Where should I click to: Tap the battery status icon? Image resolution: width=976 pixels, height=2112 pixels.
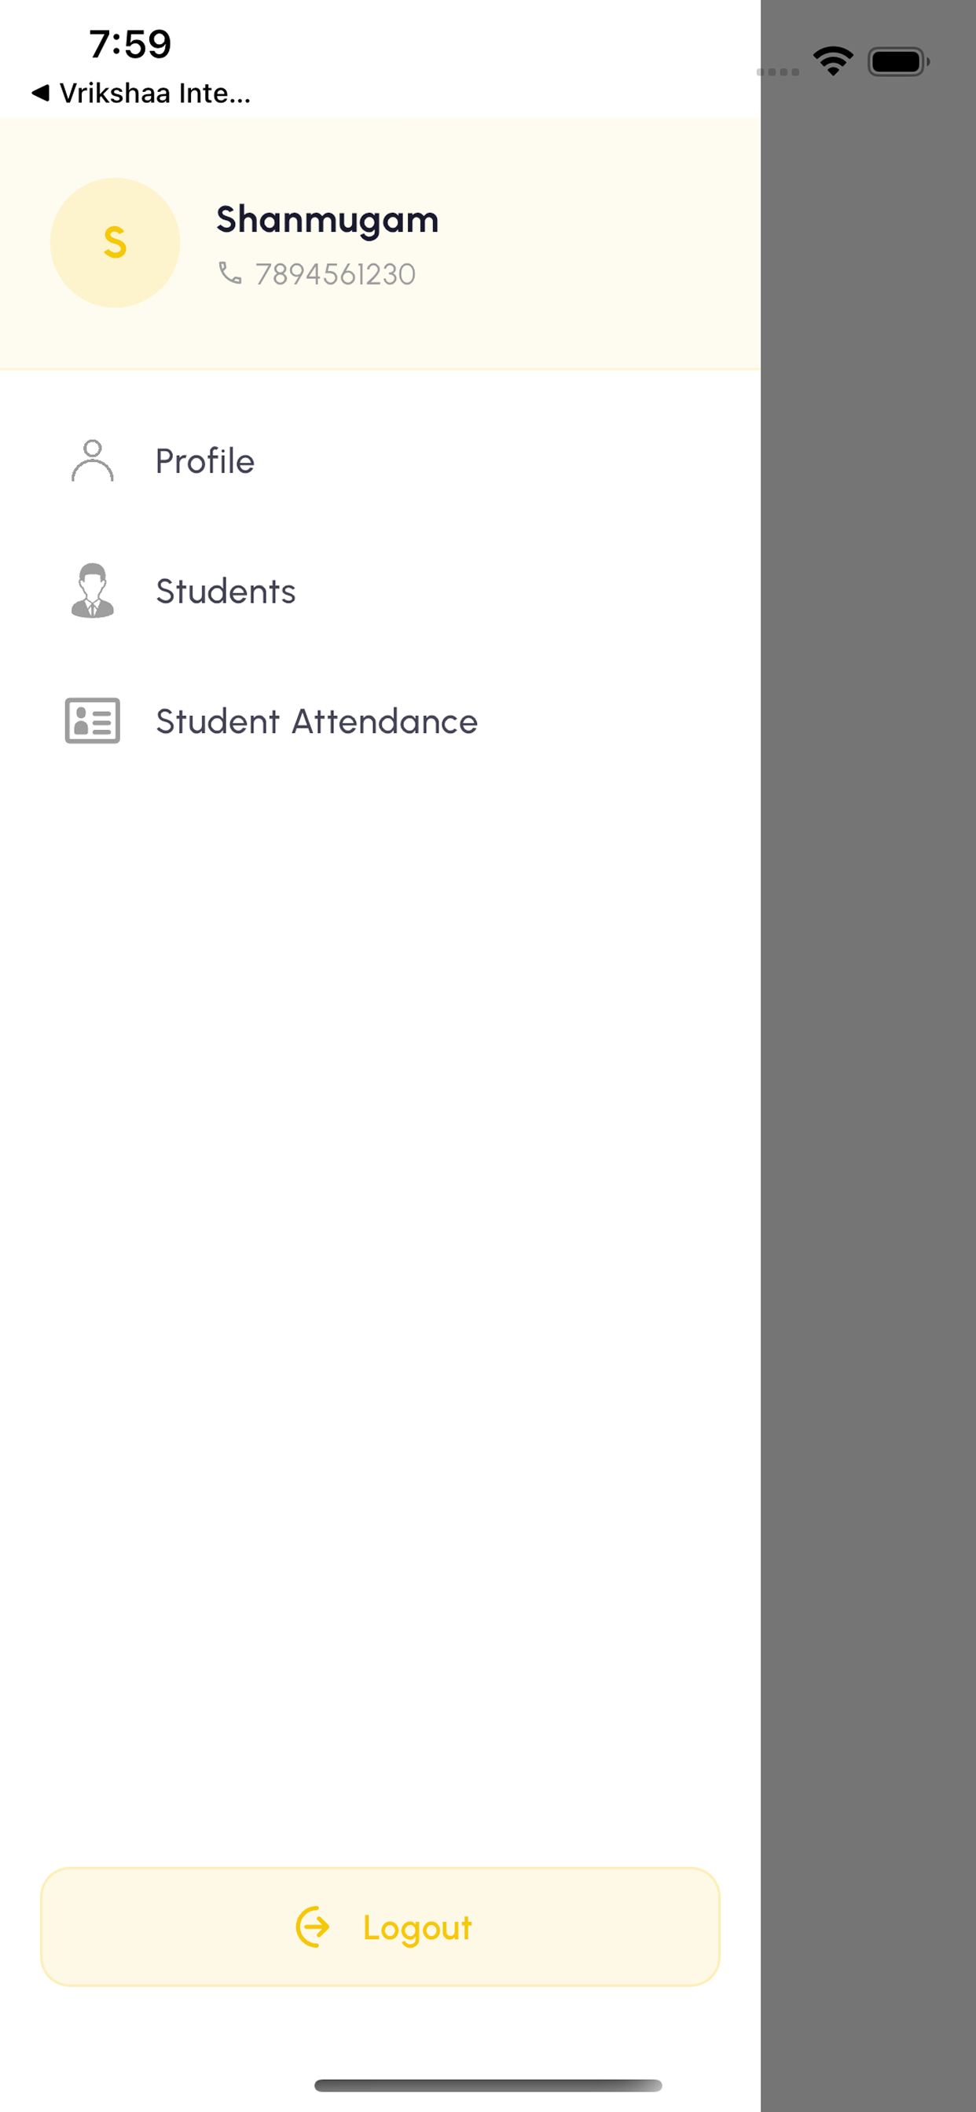click(x=899, y=61)
